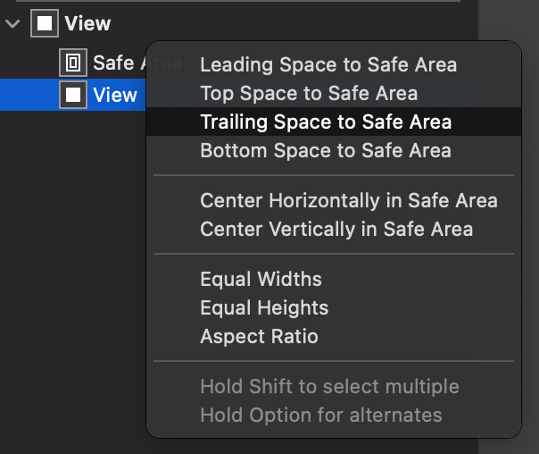Choose Center Horizontally in Safe Area
This screenshot has width=539, height=454.
click(x=349, y=200)
